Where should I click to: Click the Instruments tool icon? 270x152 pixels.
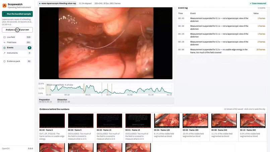4,53
